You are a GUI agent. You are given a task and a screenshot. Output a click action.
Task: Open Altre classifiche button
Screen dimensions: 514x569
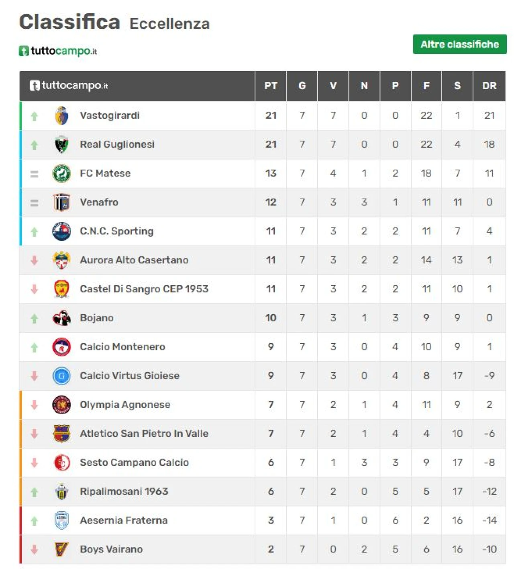460,44
